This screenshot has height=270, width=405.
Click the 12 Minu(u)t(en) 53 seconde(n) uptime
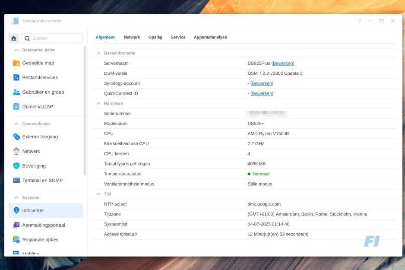point(278,234)
